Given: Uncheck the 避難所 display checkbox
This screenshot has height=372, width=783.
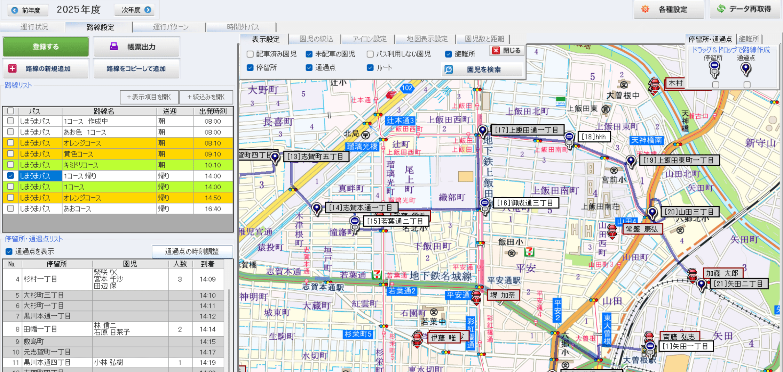Looking at the screenshot, I should point(448,54).
